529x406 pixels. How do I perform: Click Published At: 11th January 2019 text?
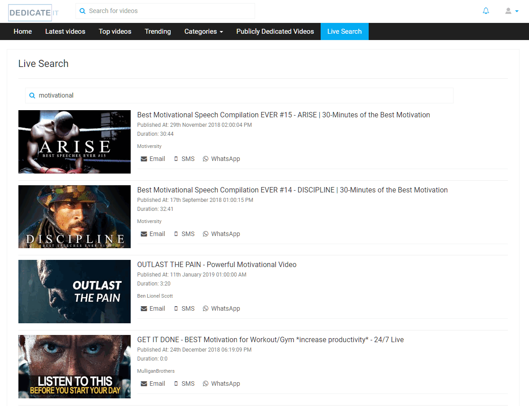pos(192,274)
